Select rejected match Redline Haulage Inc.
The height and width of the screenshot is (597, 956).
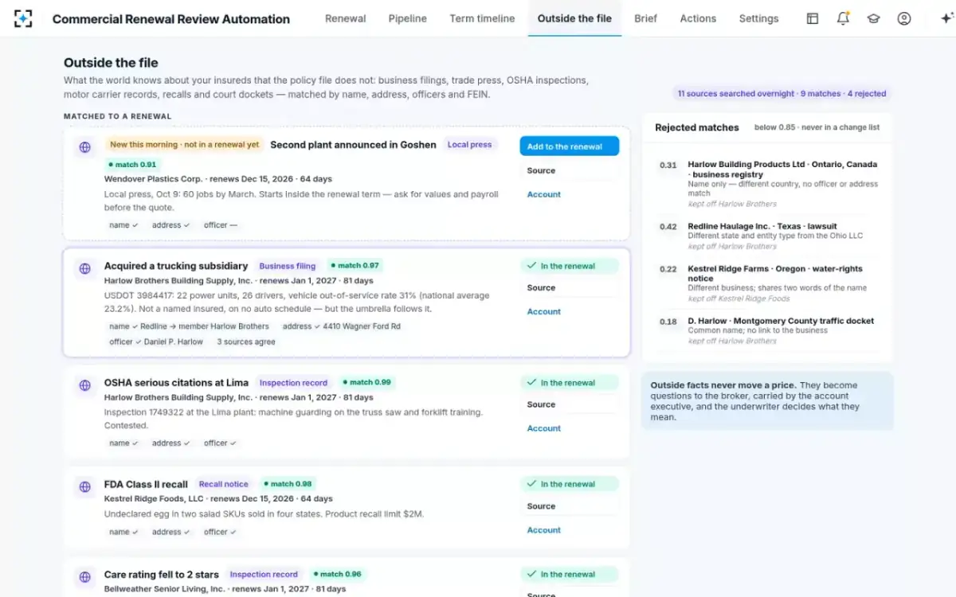coord(769,238)
